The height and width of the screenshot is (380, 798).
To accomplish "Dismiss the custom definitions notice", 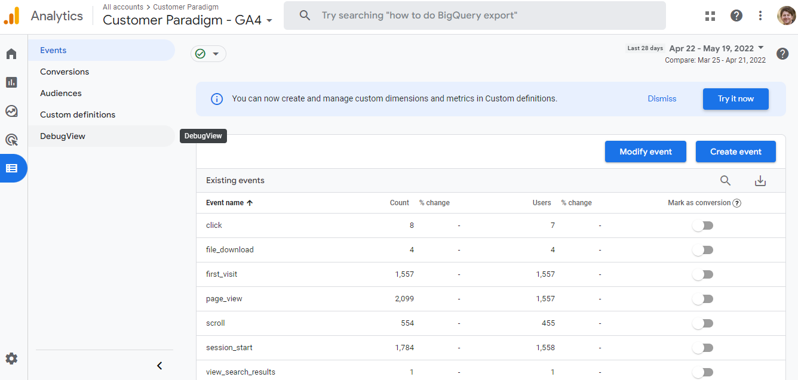I will click(x=662, y=99).
